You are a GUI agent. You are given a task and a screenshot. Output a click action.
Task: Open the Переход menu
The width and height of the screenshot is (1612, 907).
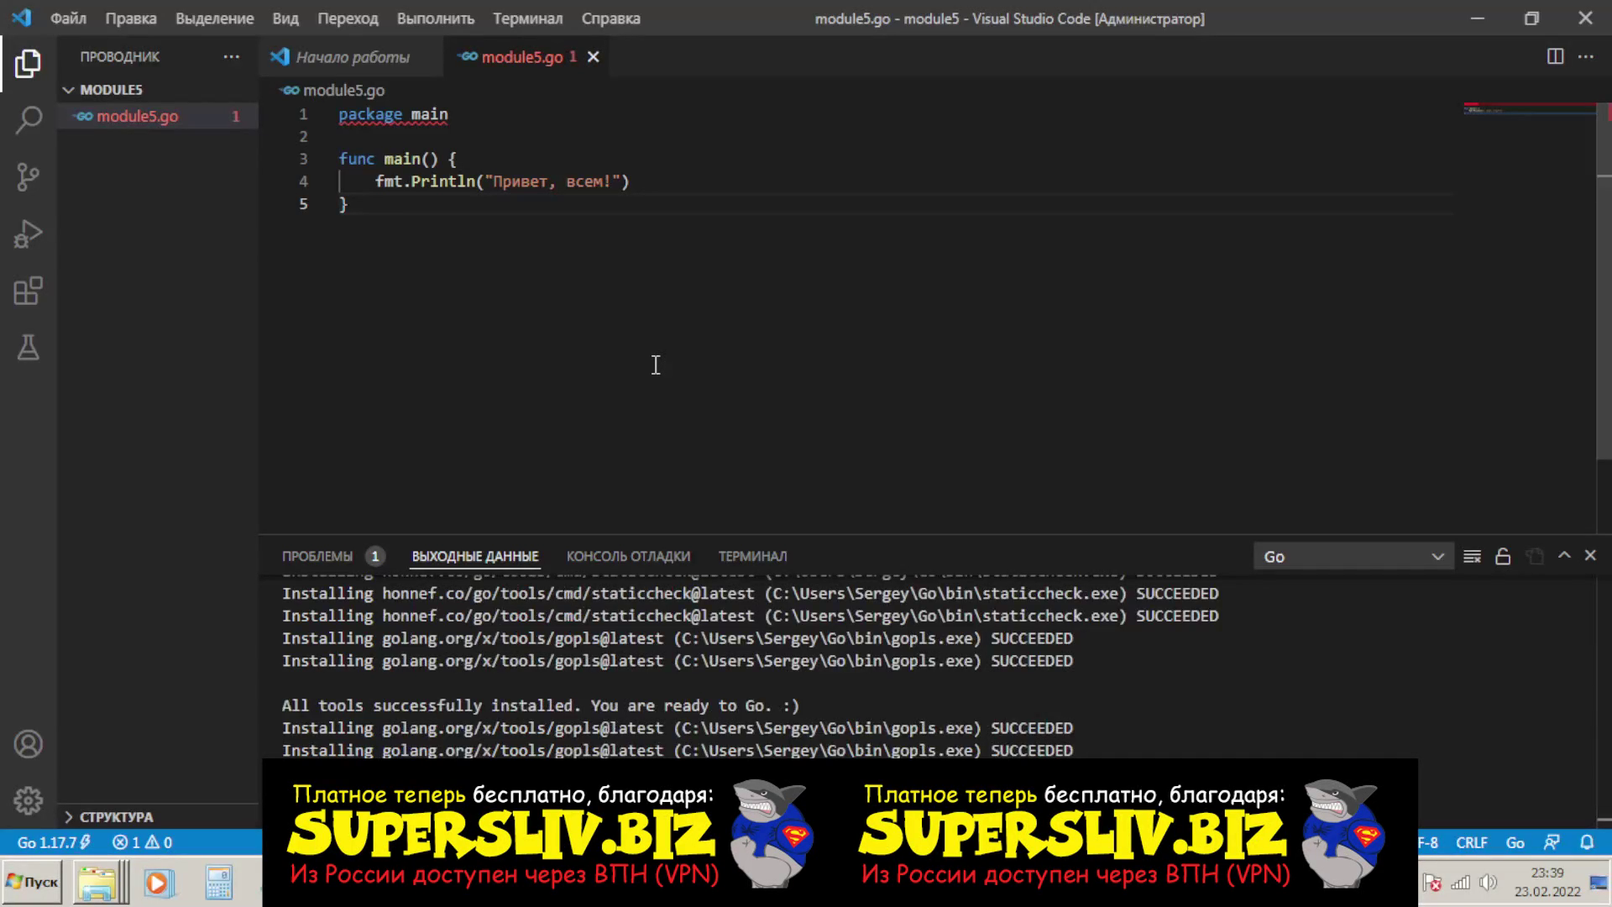click(x=348, y=18)
